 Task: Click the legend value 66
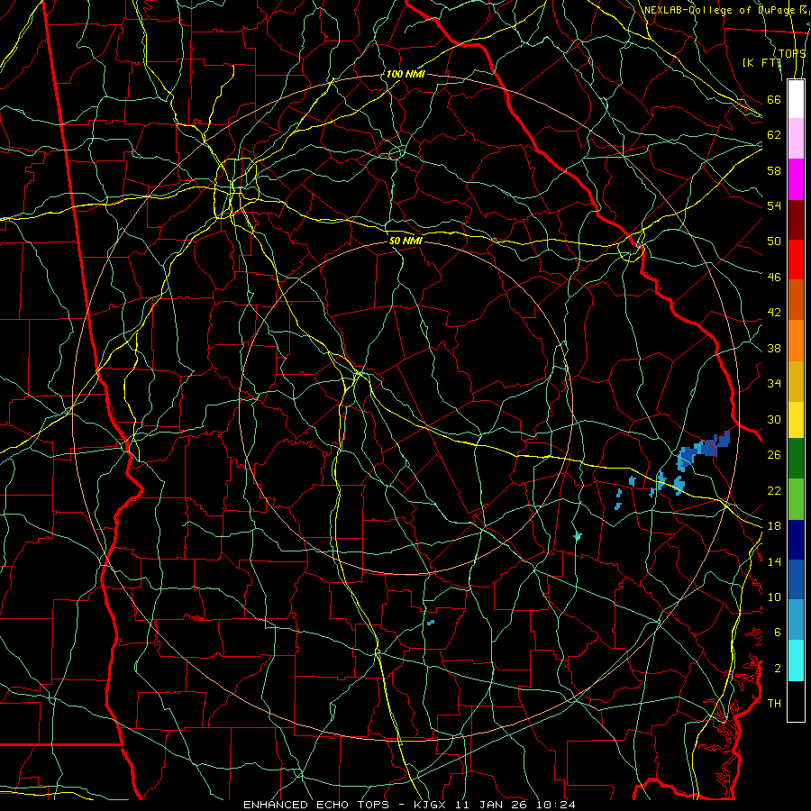pos(774,99)
